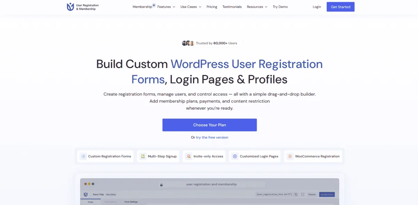Image resolution: width=418 pixels, height=205 pixels.
Task: Expand the Features dropdown menu
Action: click(166, 7)
